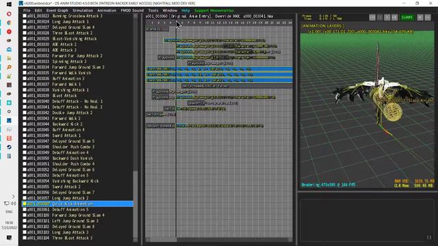
Task: Select Backward Dash Vanish entry
Action: (x=77, y=158)
